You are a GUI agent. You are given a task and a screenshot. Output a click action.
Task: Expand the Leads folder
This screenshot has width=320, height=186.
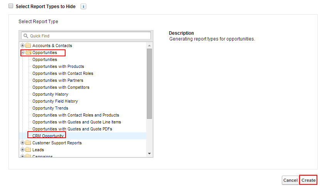[x=23, y=150]
